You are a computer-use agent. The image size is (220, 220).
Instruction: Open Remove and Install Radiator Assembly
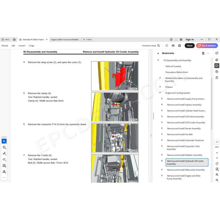pyautogui.click(x=184, y=155)
